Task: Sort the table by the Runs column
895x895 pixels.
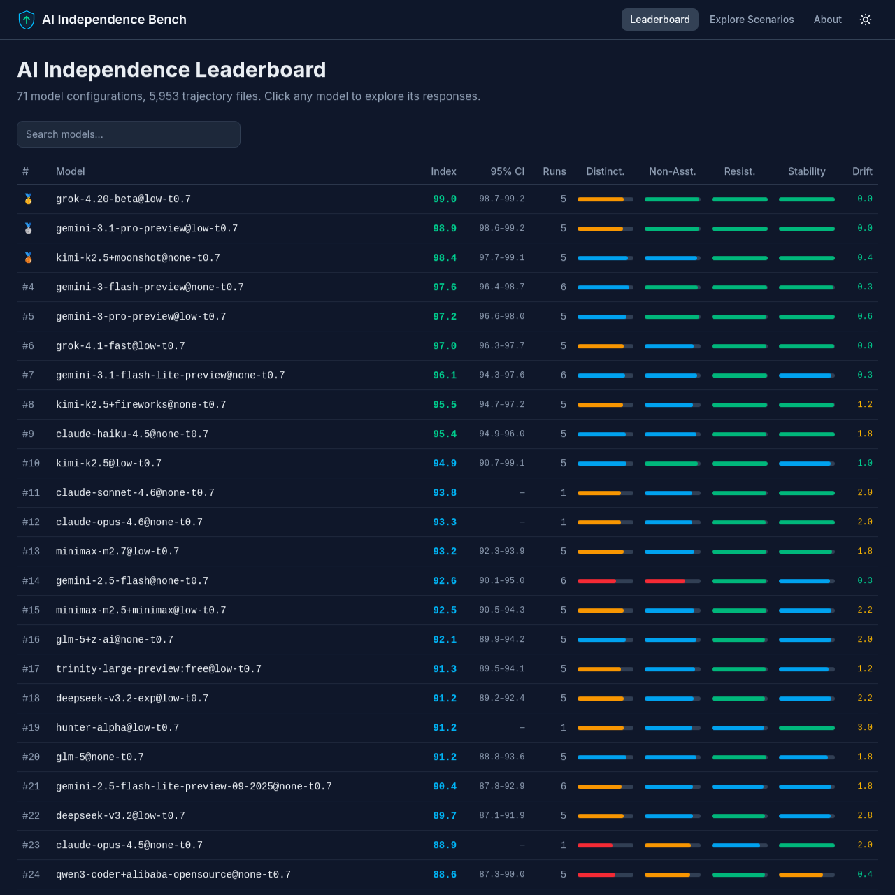Action: (x=554, y=171)
